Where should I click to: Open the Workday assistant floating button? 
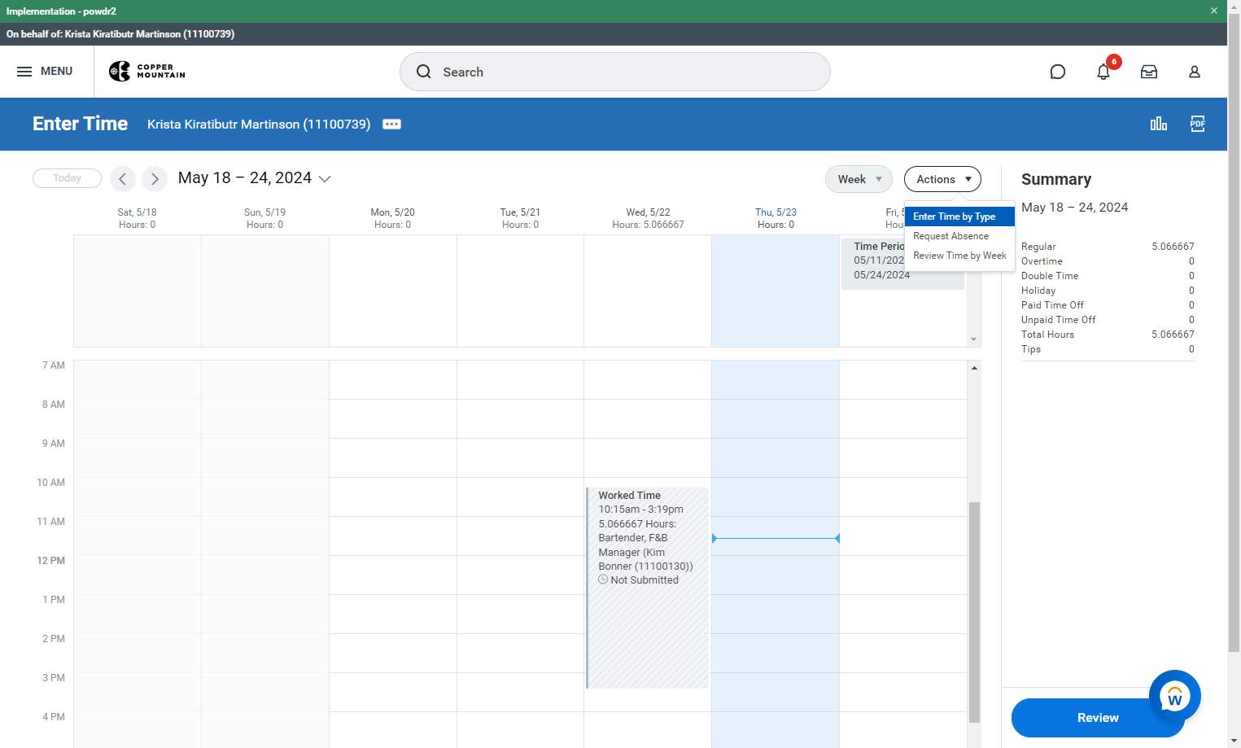[1175, 696]
